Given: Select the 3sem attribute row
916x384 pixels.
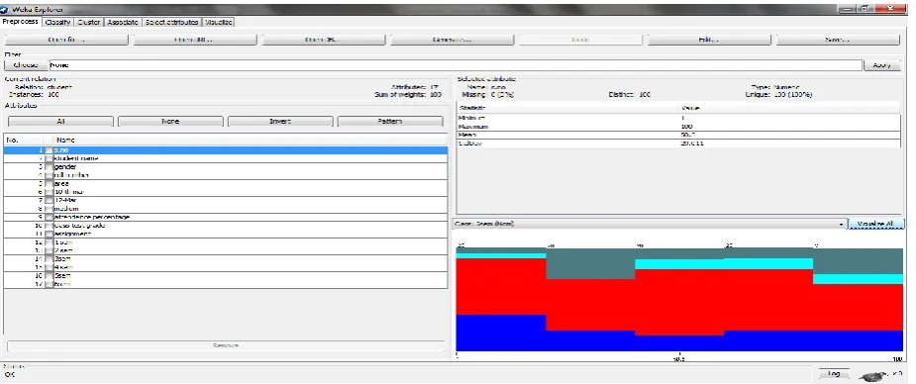Looking at the screenshot, I should (226, 258).
